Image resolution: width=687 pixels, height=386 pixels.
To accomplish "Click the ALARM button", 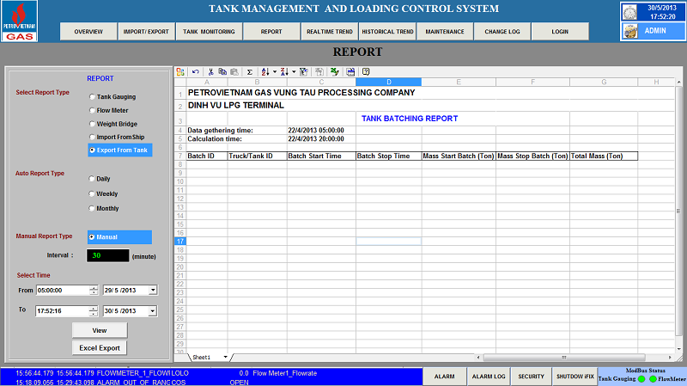I will tap(444, 377).
